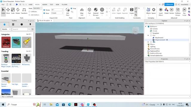Click the Run Script button

coord(184,12)
